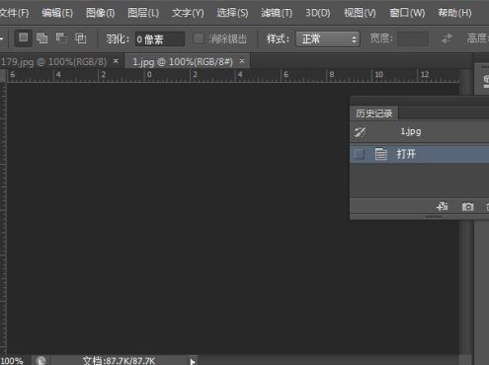489x365 pixels.
Task: Open the 选择(S) menu
Action: click(232, 13)
